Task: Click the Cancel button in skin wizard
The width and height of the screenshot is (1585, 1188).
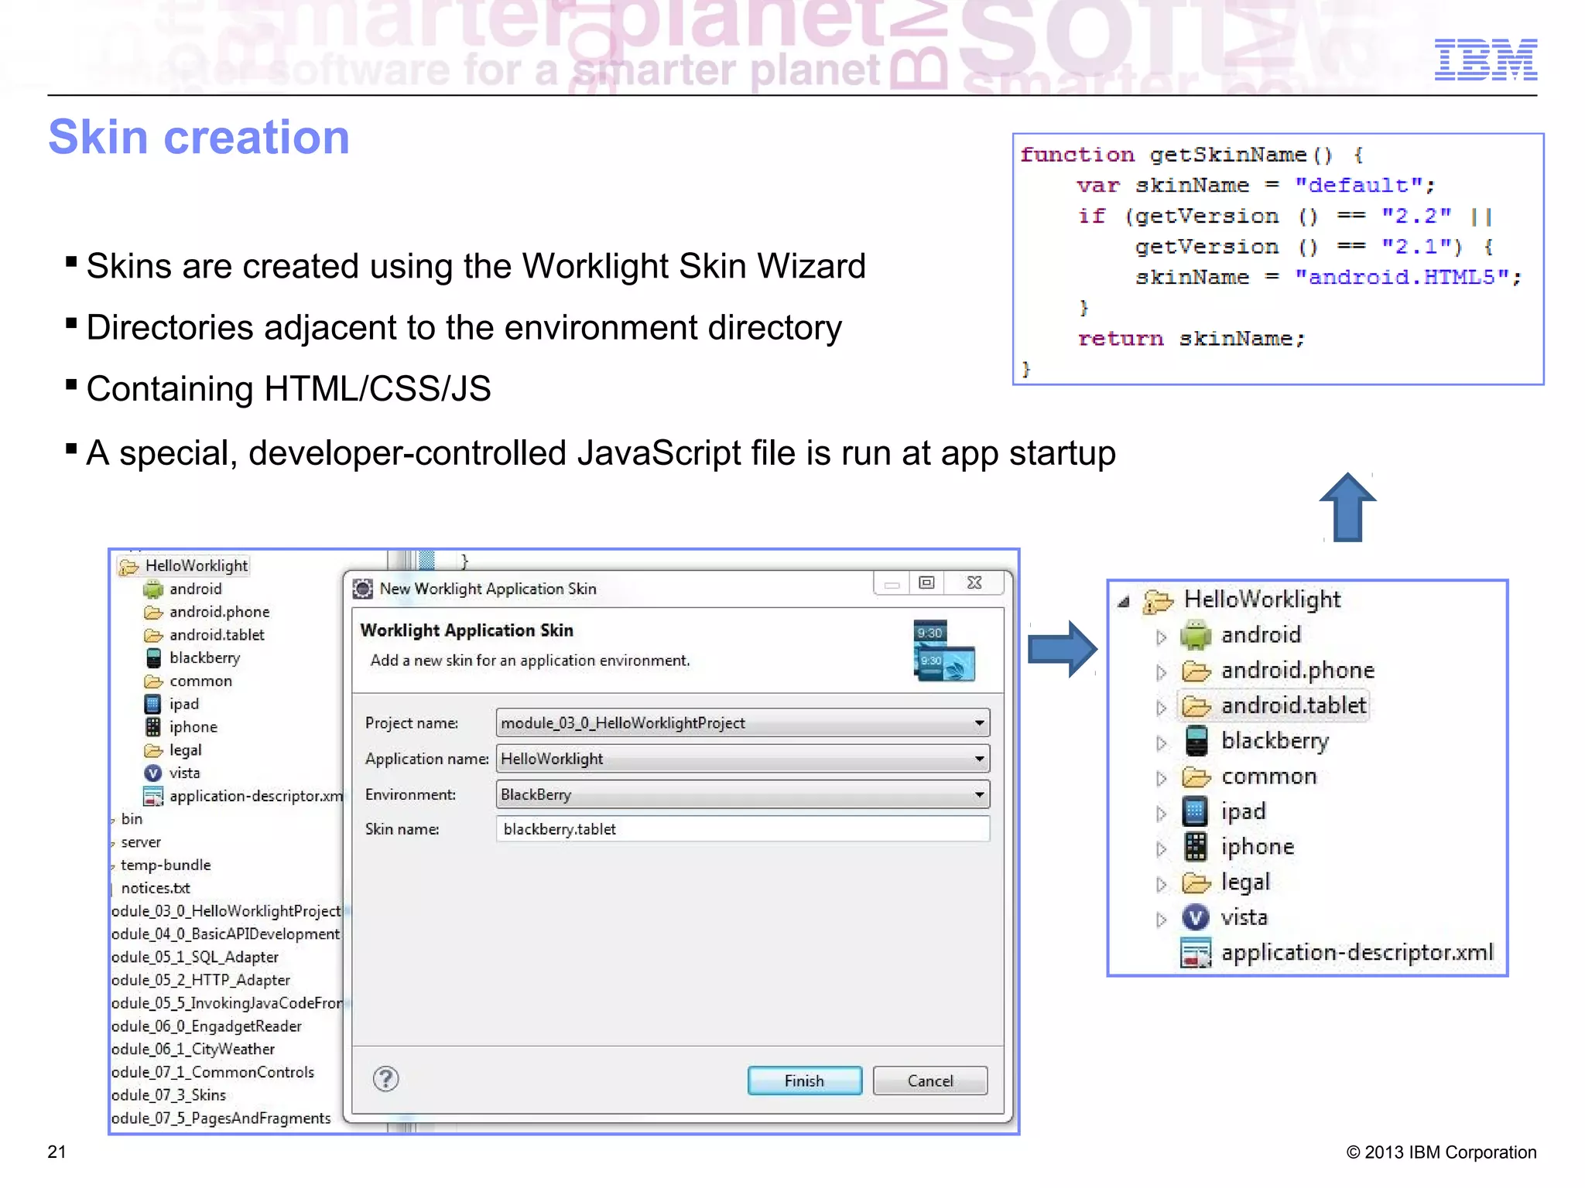Action: (930, 1080)
